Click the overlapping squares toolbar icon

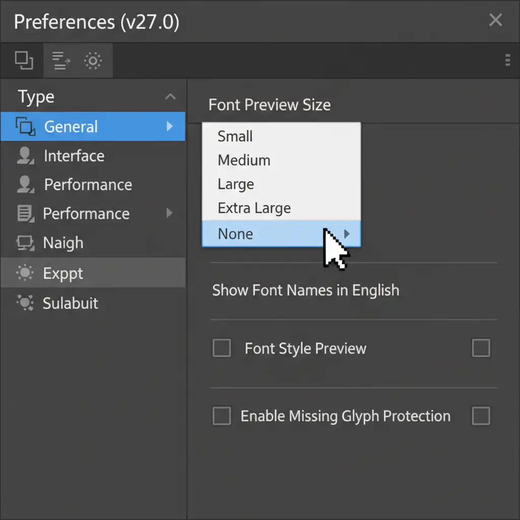pos(24,60)
